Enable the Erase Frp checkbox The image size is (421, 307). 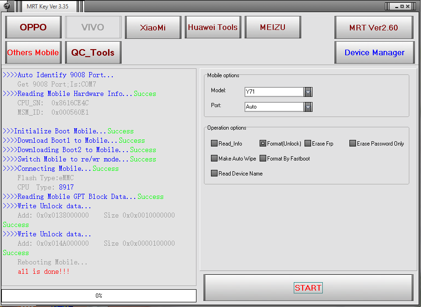(308, 143)
